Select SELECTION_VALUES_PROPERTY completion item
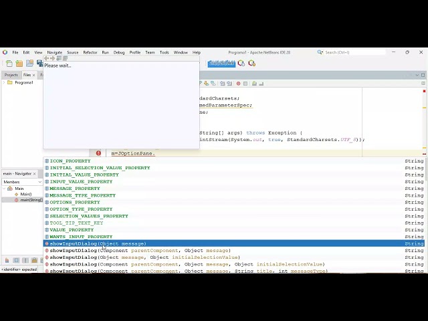428x321 pixels. click(x=234, y=216)
